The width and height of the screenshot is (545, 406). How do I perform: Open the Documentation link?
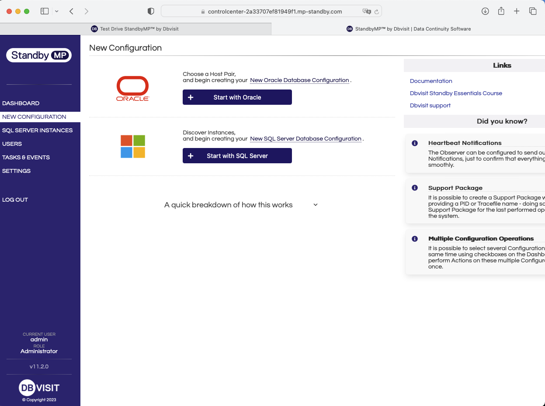(431, 81)
